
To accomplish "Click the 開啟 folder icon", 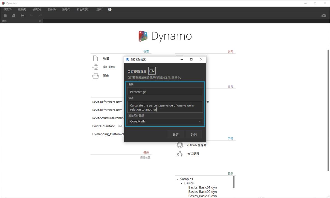I will click(95, 76).
